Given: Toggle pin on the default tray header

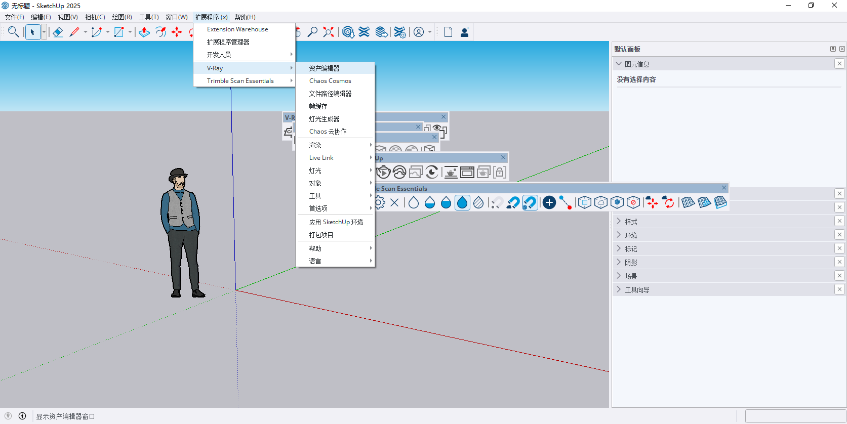Looking at the screenshot, I should tap(833, 49).
